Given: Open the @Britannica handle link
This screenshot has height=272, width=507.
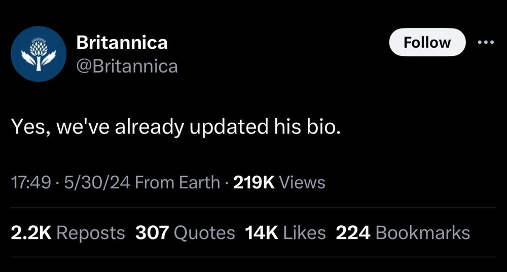Looking at the screenshot, I should (127, 66).
